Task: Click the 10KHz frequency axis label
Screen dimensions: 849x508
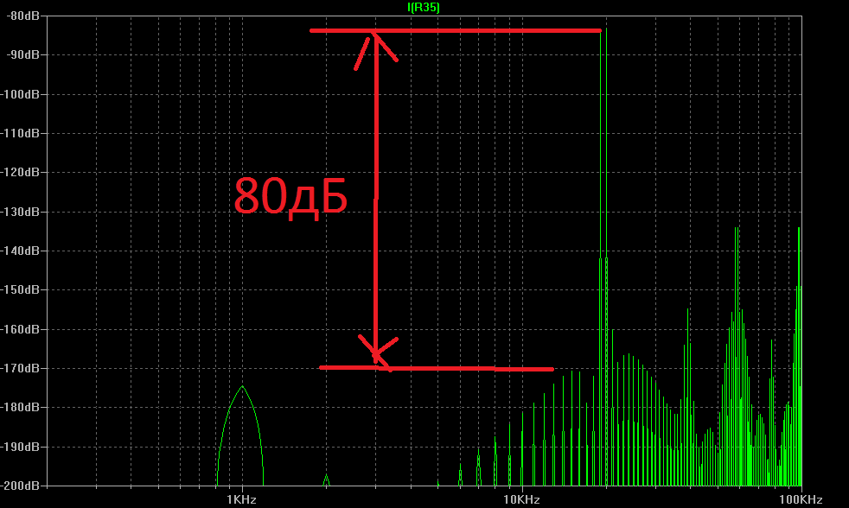Action: point(521,500)
